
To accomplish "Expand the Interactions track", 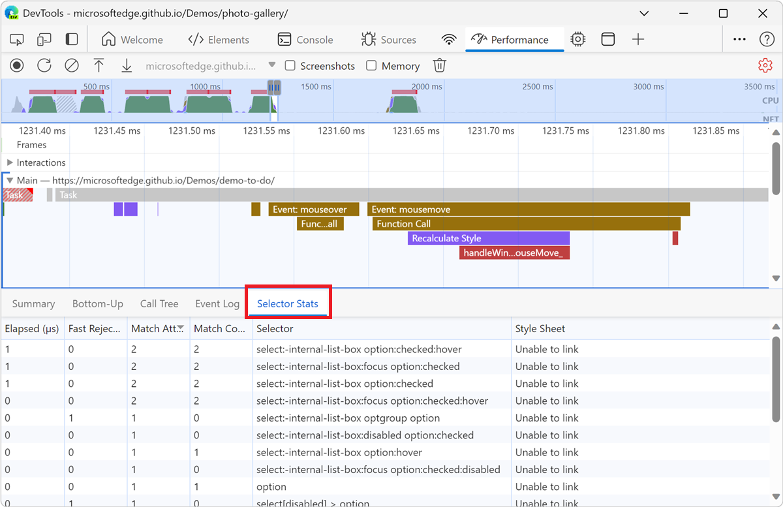I will coord(10,162).
